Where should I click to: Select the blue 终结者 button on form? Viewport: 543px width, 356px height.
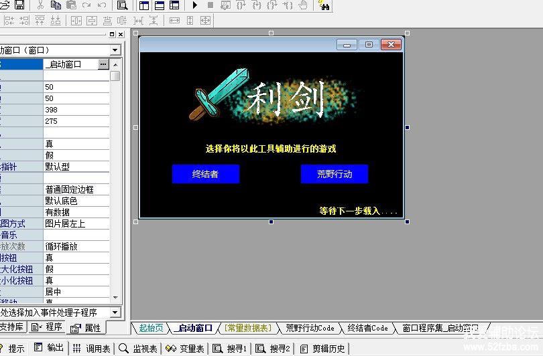tap(206, 174)
